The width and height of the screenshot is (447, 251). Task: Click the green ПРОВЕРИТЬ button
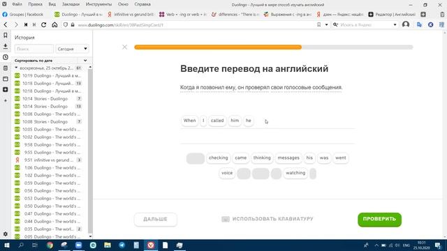(379, 219)
